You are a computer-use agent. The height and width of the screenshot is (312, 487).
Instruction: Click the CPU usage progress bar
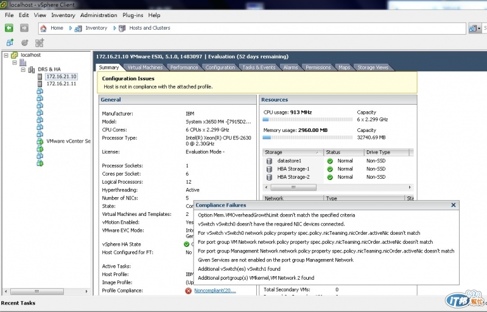tap(307, 120)
